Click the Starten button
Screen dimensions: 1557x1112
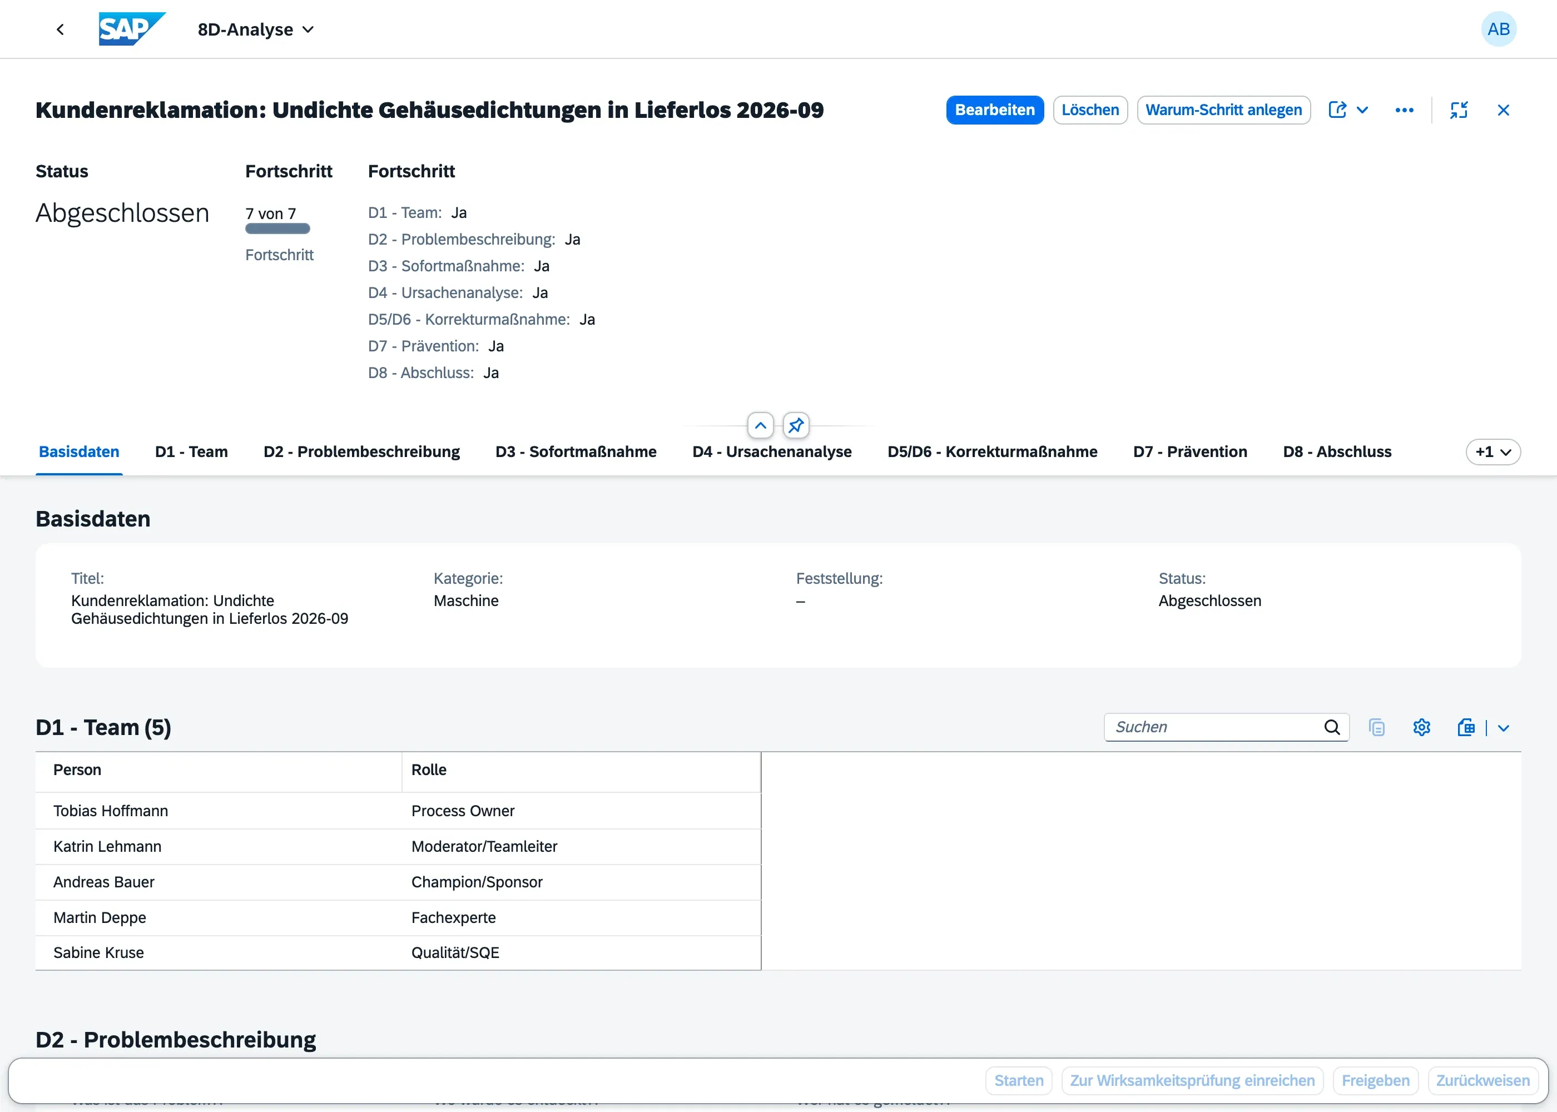(1018, 1080)
